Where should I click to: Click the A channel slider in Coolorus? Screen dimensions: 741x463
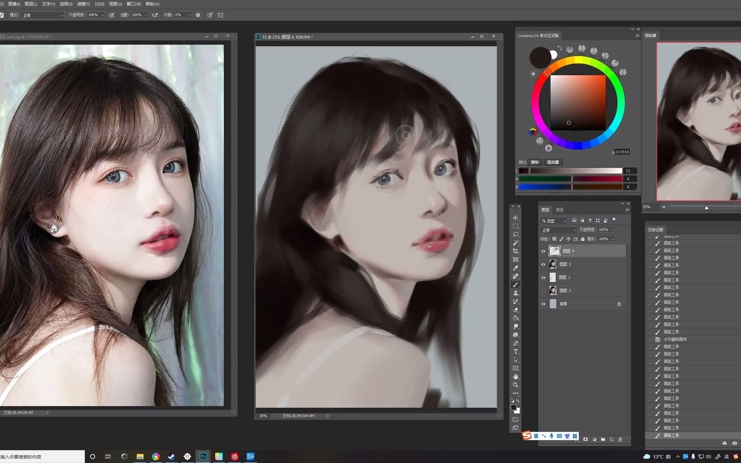(x=570, y=179)
